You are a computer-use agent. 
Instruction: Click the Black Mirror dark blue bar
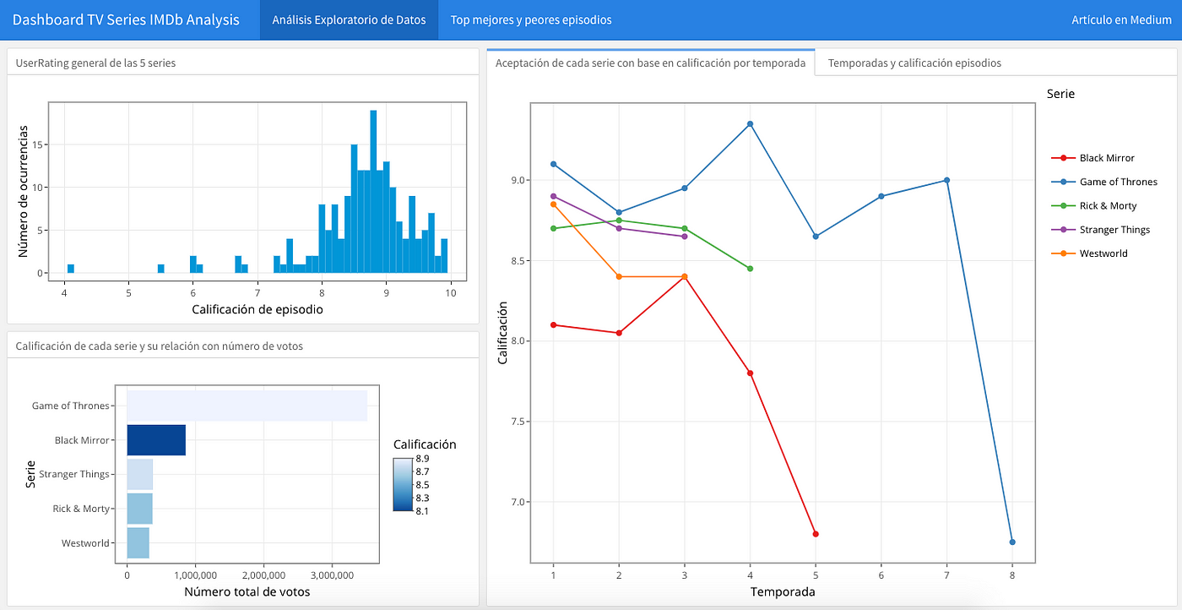tap(156, 440)
